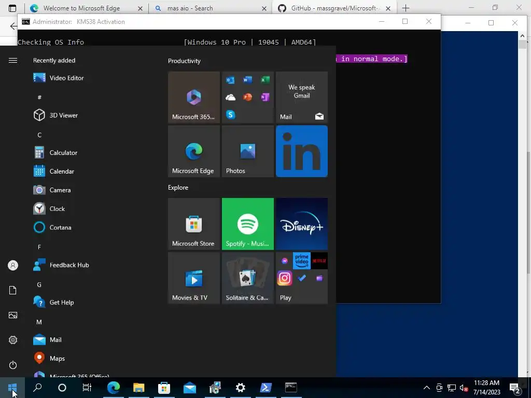Image resolution: width=531 pixels, height=398 pixels.
Task: Open File Explorer from taskbar
Action: point(138,388)
